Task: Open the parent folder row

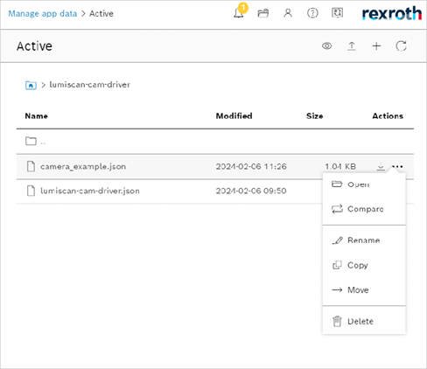Action: tap(215, 142)
